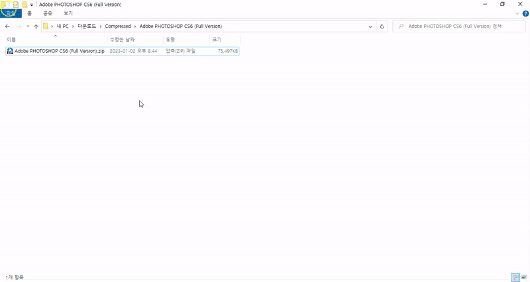
Task: Click 다운로드 in the address path
Action: (x=87, y=26)
